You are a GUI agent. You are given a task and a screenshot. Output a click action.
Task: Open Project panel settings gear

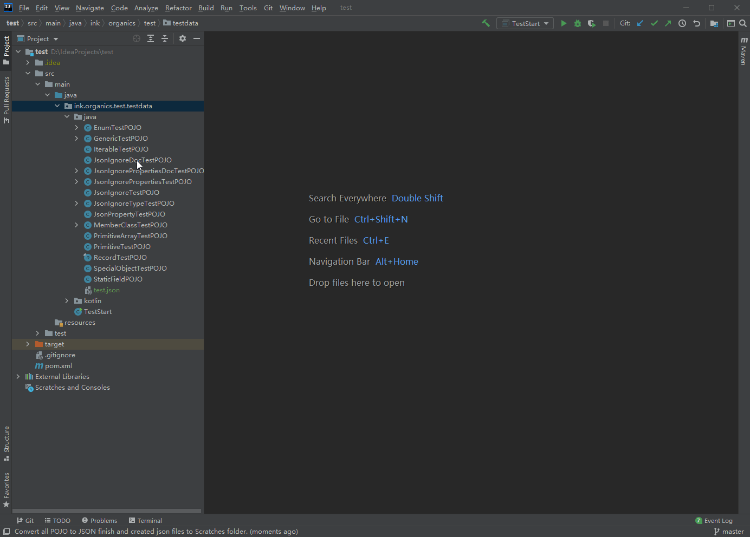pyautogui.click(x=182, y=38)
